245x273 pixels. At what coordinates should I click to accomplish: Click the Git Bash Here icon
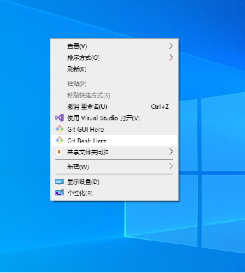(x=59, y=141)
